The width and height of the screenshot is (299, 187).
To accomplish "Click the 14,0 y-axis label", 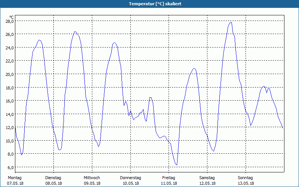I will coord(10,114).
